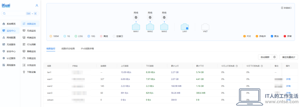
Task: Switch to the IPv6线路详情 tab
Action: (x=87, y=49)
